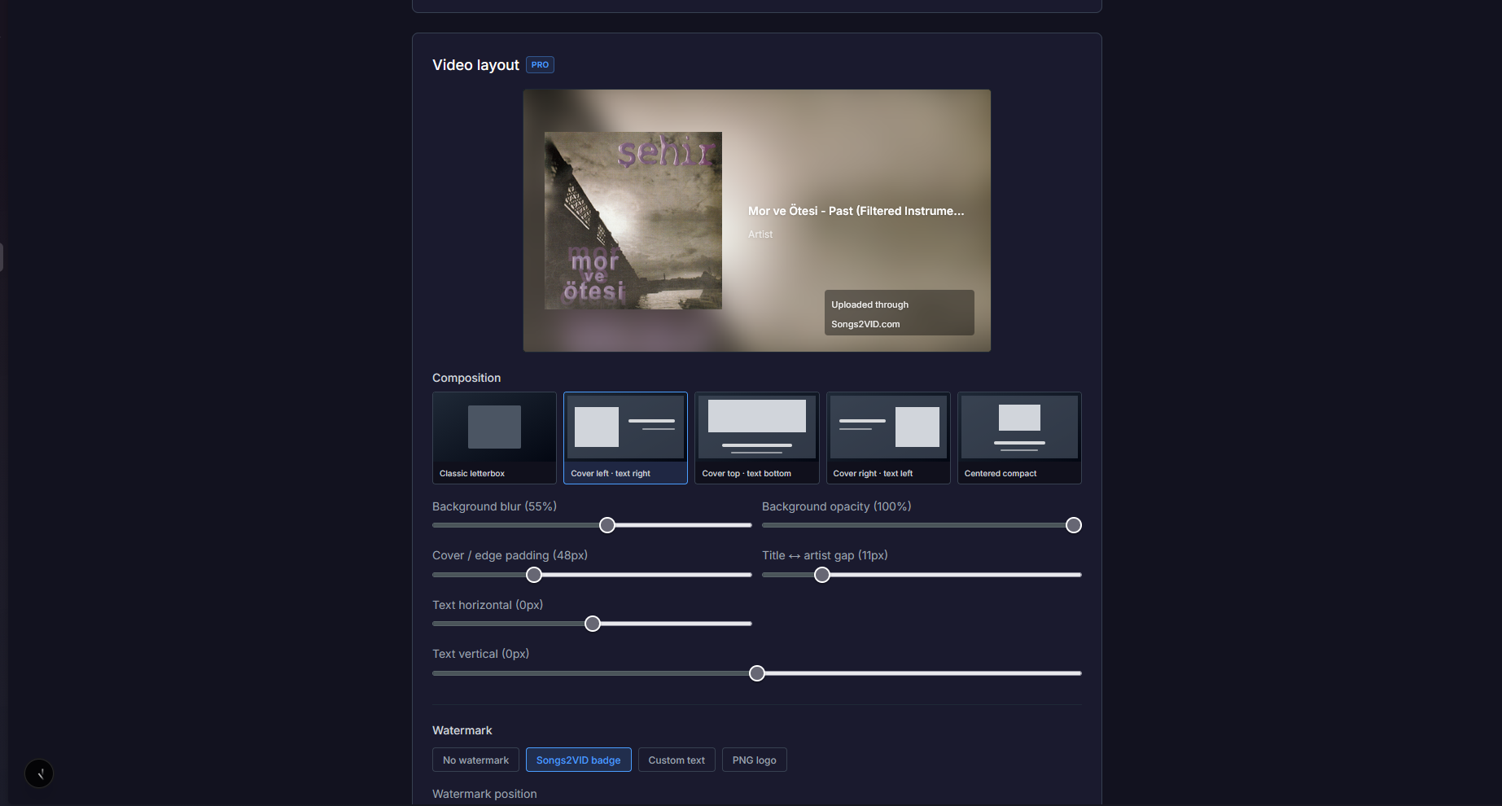Pick Cover right · text left layout
The width and height of the screenshot is (1502, 806).
[x=888, y=438]
